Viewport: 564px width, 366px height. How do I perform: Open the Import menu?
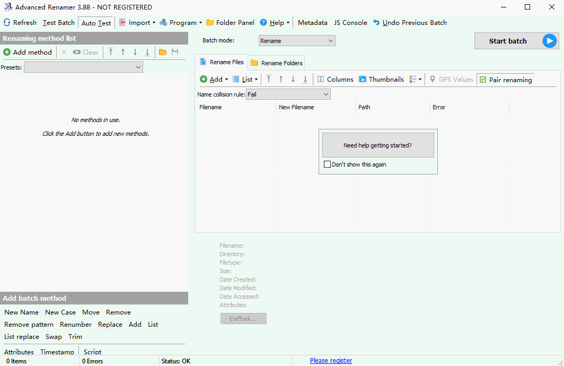tap(137, 23)
